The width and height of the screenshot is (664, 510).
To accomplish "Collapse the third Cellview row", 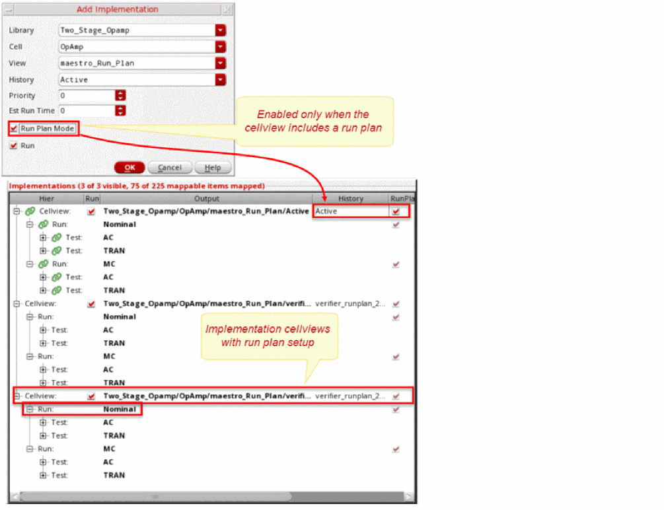I will point(17,396).
